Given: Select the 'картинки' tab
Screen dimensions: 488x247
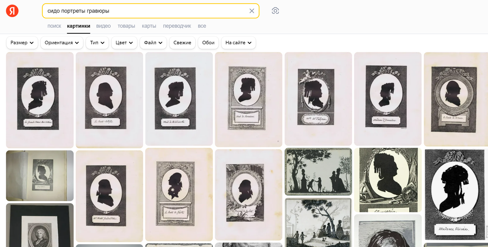Looking at the screenshot, I should pos(78,26).
